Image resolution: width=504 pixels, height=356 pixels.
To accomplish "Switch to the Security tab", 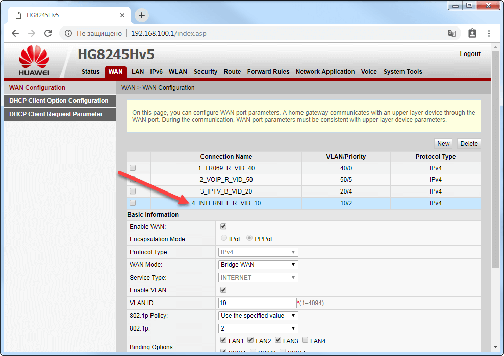I will (206, 72).
